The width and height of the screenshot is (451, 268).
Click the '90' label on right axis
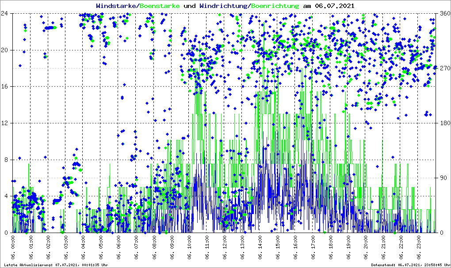point(443,178)
